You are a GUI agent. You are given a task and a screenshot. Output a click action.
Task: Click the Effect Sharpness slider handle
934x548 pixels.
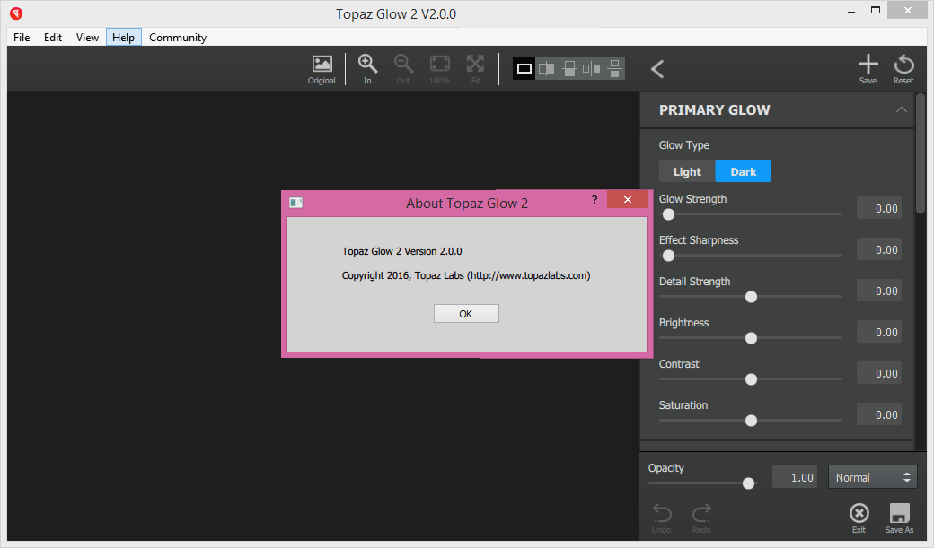[668, 256]
